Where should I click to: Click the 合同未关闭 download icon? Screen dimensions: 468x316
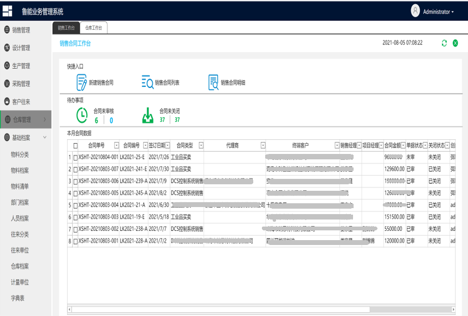[148, 115]
